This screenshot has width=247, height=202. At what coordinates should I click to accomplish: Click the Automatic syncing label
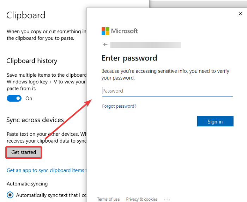click(27, 184)
